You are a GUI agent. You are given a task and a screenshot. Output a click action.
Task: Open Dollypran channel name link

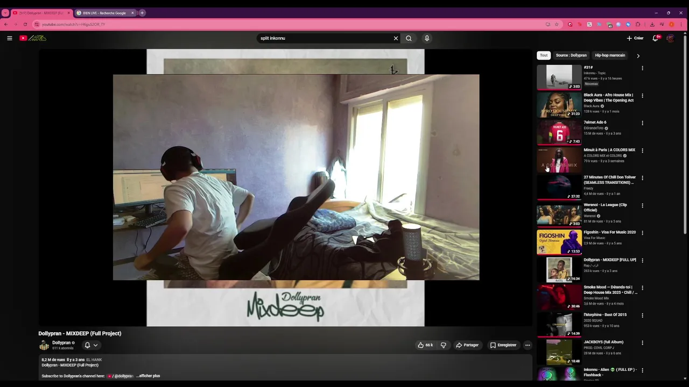61,342
